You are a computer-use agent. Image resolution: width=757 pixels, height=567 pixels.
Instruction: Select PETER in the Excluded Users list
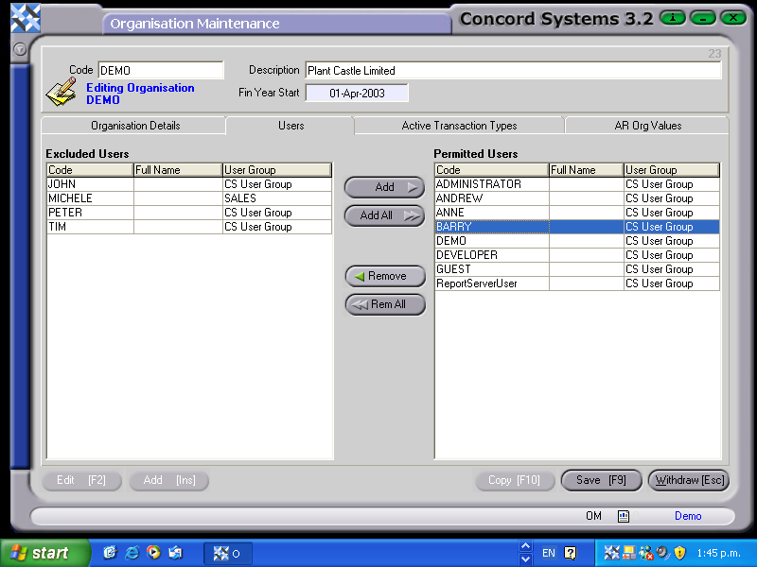pos(90,212)
